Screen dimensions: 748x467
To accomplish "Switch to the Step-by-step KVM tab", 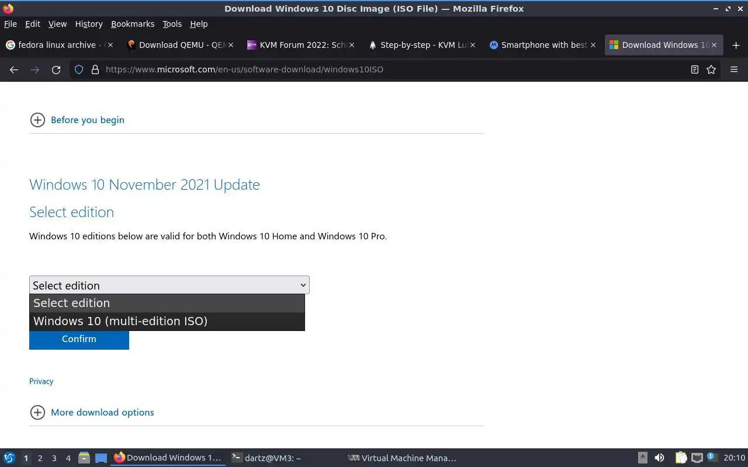I will pos(421,45).
